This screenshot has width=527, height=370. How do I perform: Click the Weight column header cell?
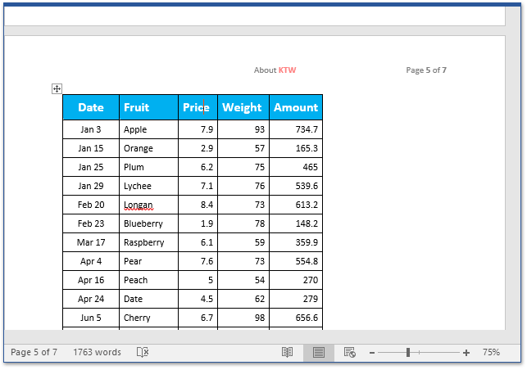243,107
